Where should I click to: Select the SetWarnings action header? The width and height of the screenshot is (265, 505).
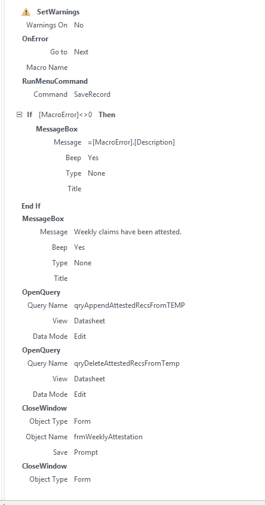tap(58, 12)
